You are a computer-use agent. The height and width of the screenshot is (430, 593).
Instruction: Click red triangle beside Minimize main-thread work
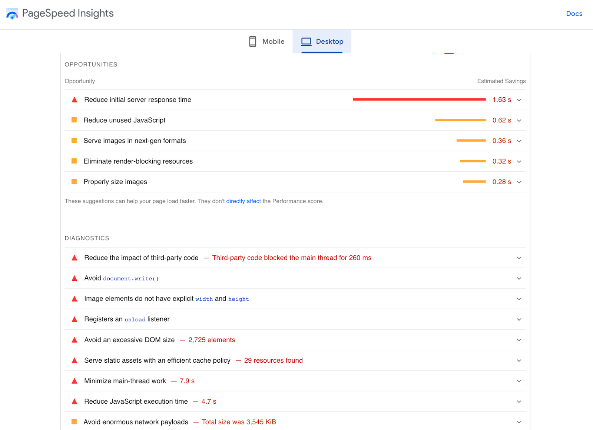point(74,381)
